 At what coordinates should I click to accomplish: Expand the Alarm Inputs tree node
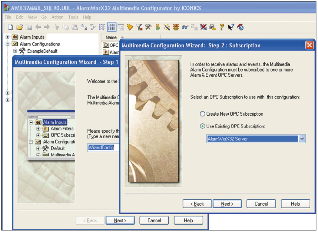coord(7,37)
